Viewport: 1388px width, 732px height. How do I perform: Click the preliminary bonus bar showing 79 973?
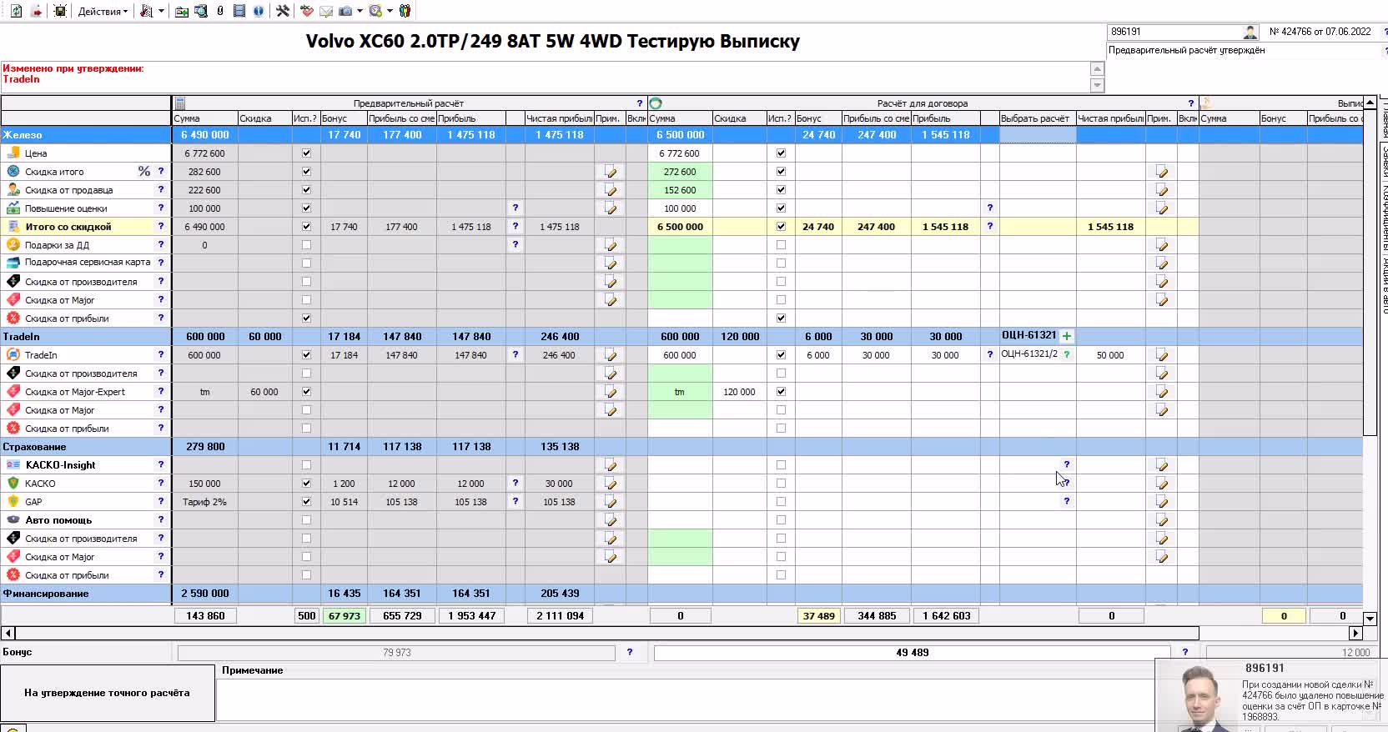pyautogui.click(x=396, y=653)
